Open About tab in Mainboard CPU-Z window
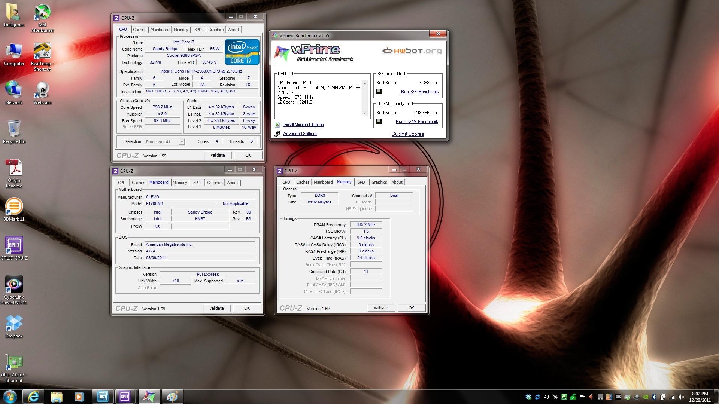This screenshot has width=719, height=404. click(x=232, y=183)
